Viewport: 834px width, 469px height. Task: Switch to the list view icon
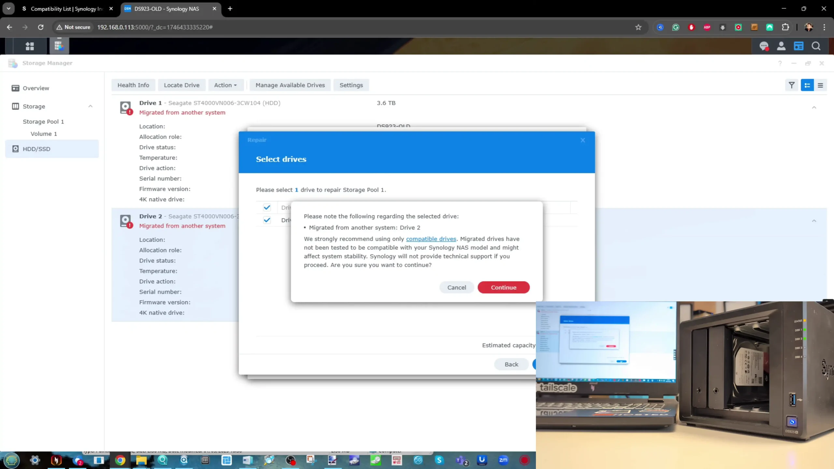(820, 85)
